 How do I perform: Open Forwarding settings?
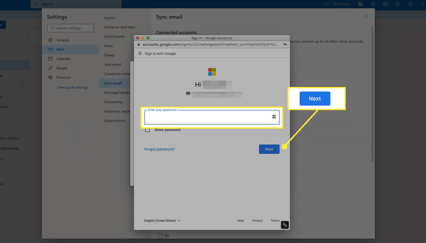pos(113,102)
